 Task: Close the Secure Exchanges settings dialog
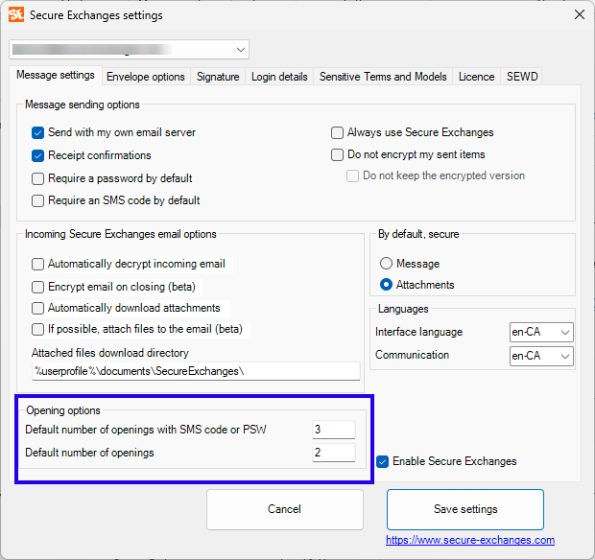(579, 14)
